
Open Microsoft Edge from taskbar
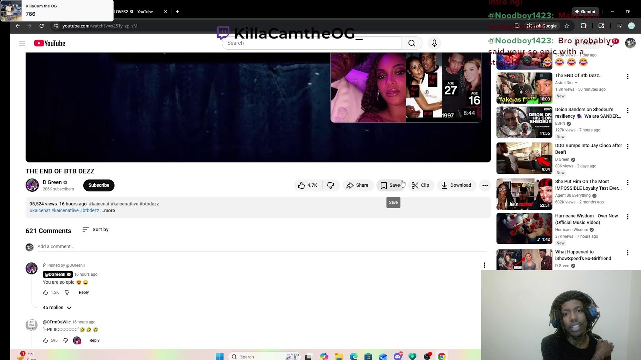point(354,356)
